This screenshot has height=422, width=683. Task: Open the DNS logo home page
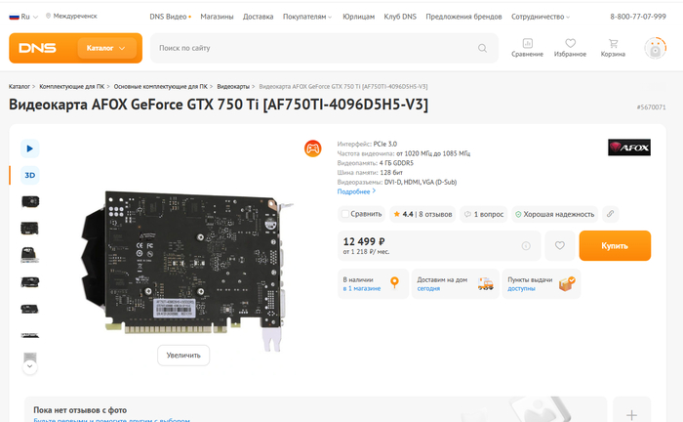pos(37,48)
